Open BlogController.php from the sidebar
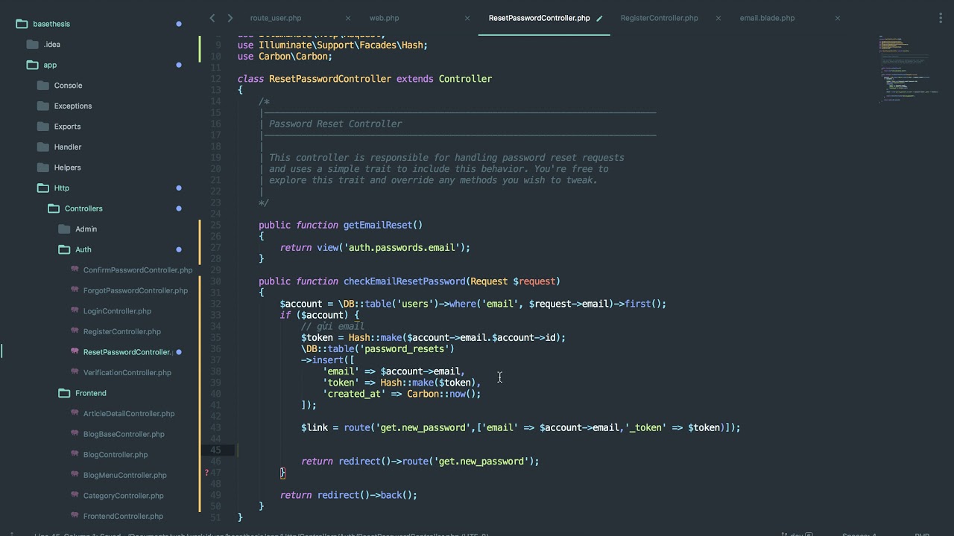 pos(116,454)
